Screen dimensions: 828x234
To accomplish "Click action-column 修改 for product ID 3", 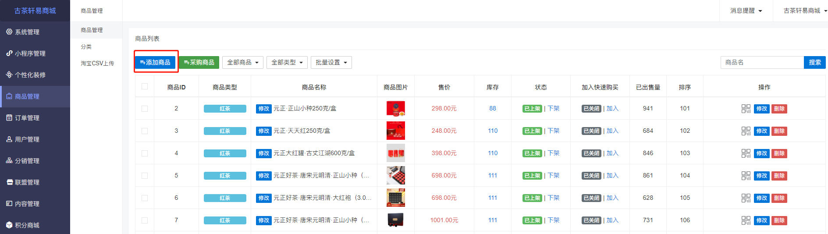I will click(762, 131).
